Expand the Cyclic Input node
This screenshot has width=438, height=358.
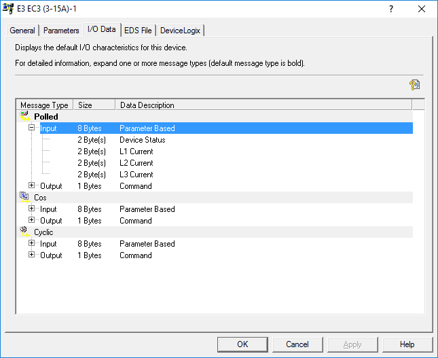click(31, 243)
